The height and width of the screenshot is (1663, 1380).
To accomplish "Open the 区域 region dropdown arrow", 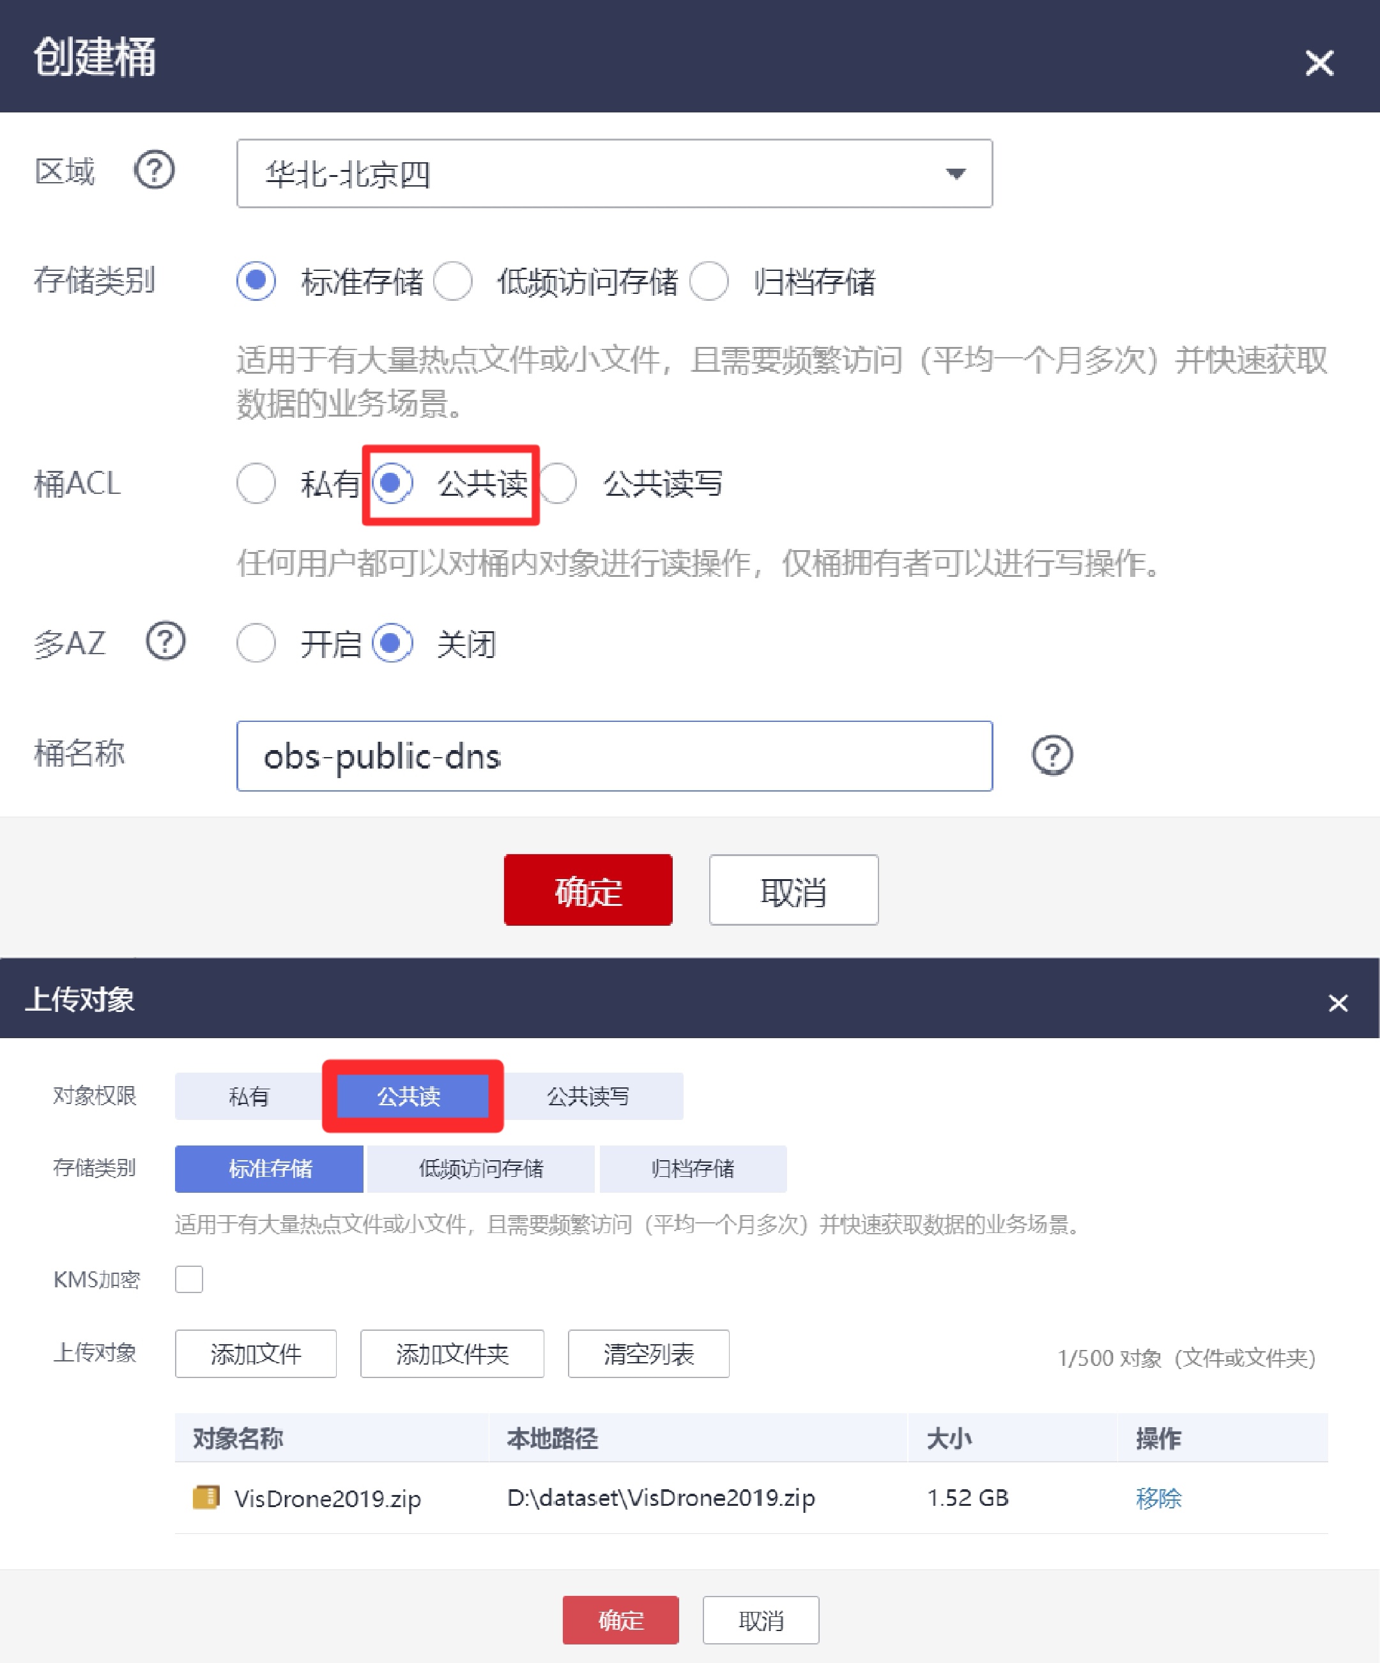I will [x=956, y=173].
